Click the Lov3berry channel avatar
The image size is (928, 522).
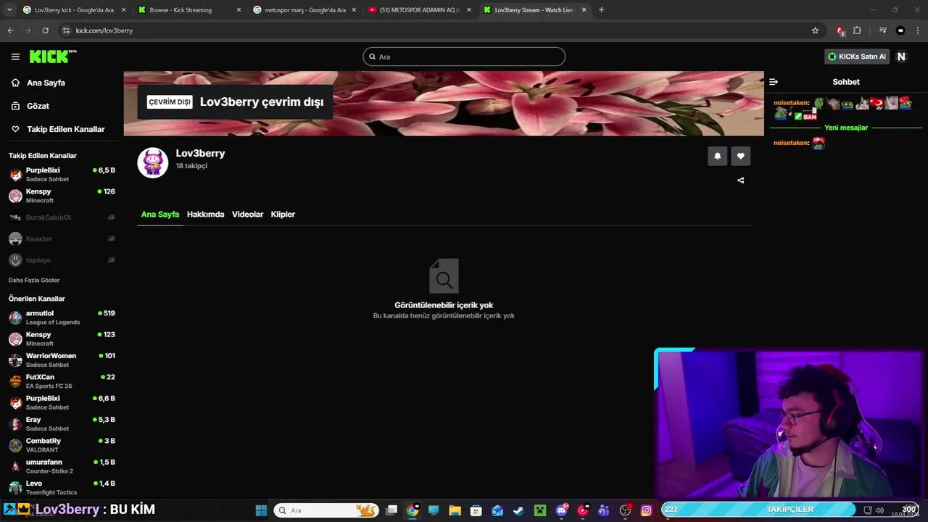152,162
